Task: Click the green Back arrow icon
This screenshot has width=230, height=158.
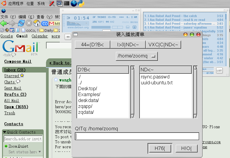Action: [x=4, y=23]
